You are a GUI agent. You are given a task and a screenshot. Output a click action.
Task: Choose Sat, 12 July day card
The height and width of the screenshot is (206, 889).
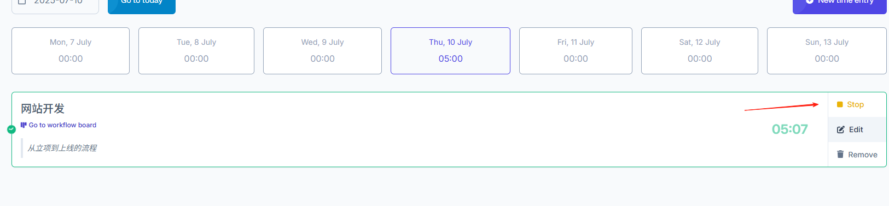pos(700,51)
